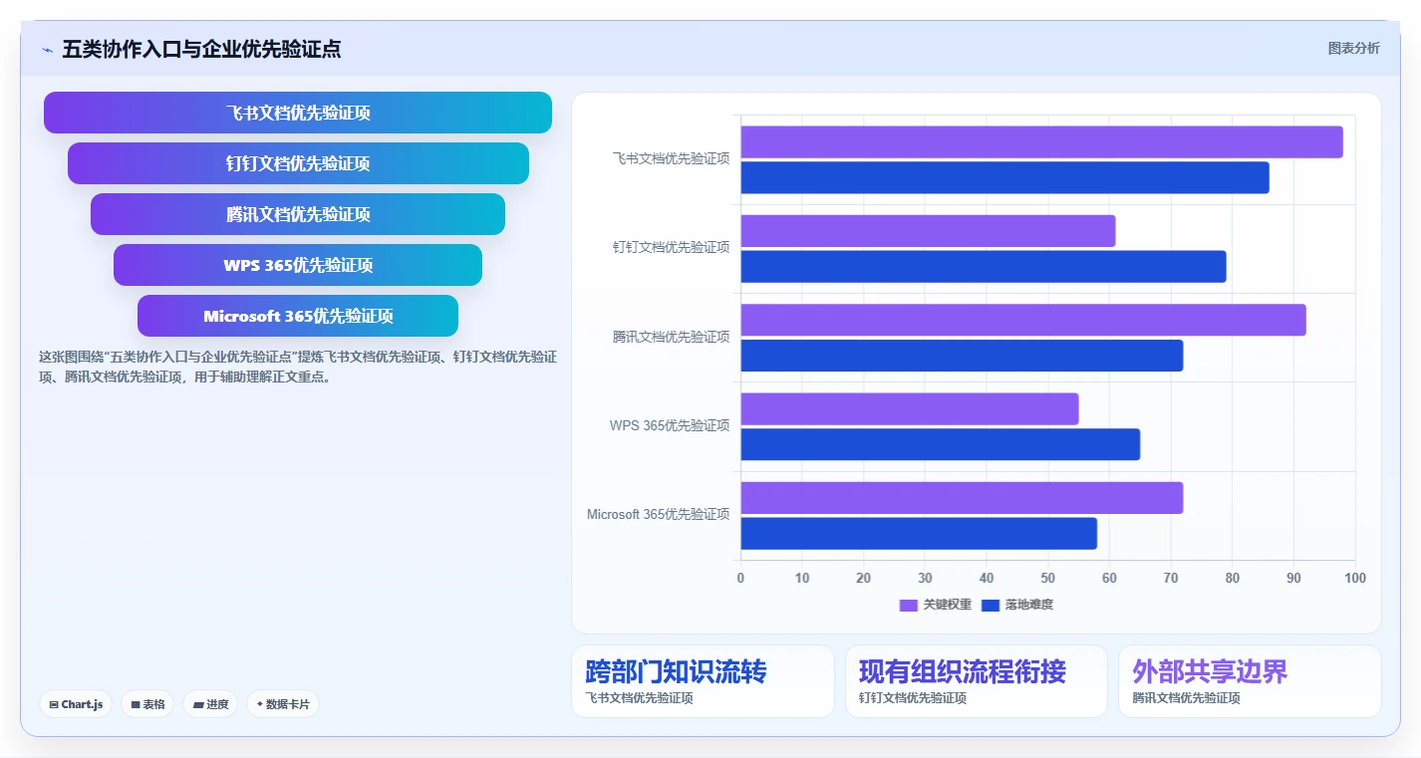Screen dimensions: 1421x758
Task: Click the 数据卡片 tag chip
Action: pos(283,704)
